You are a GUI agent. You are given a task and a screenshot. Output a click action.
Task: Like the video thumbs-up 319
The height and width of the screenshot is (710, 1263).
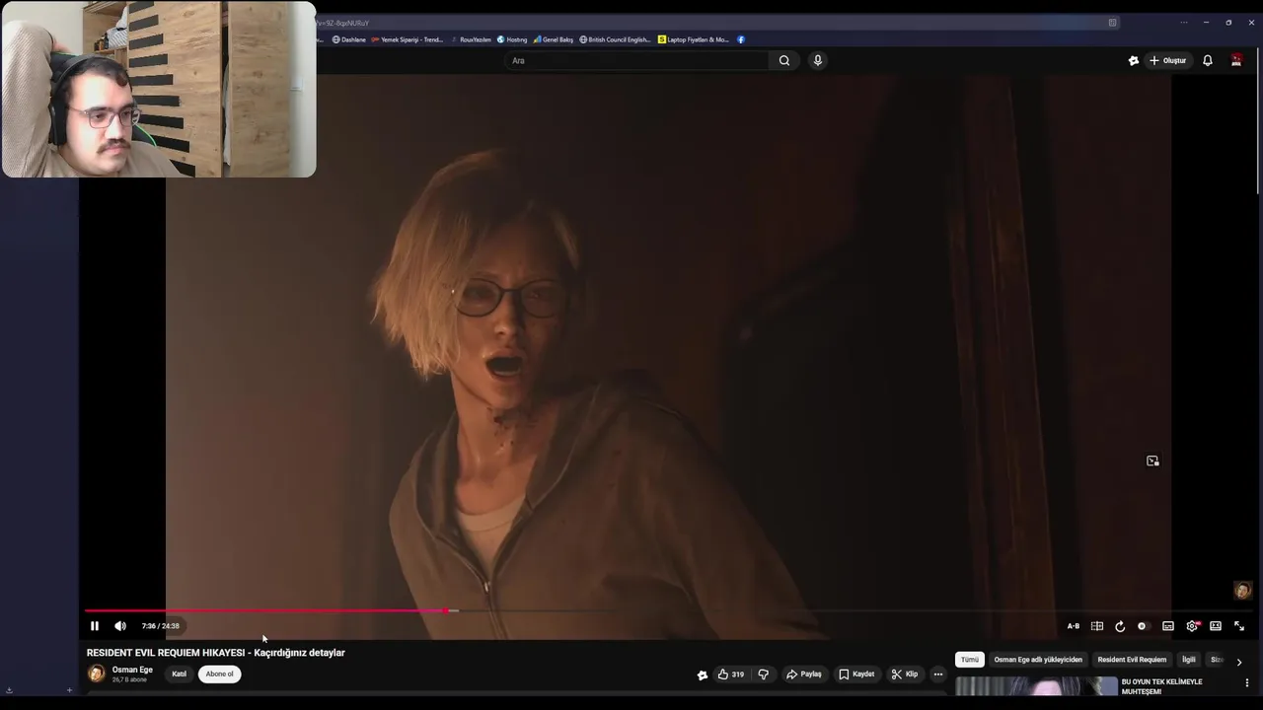(731, 674)
